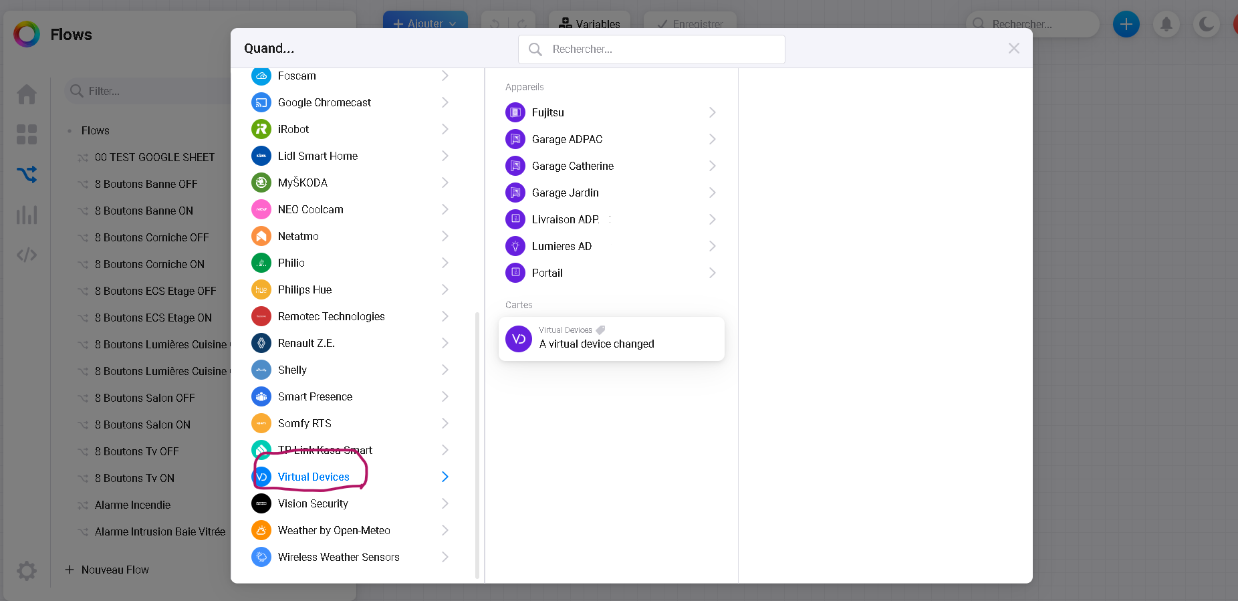
Task: Click the Shelly app icon
Action: click(261, 370)
